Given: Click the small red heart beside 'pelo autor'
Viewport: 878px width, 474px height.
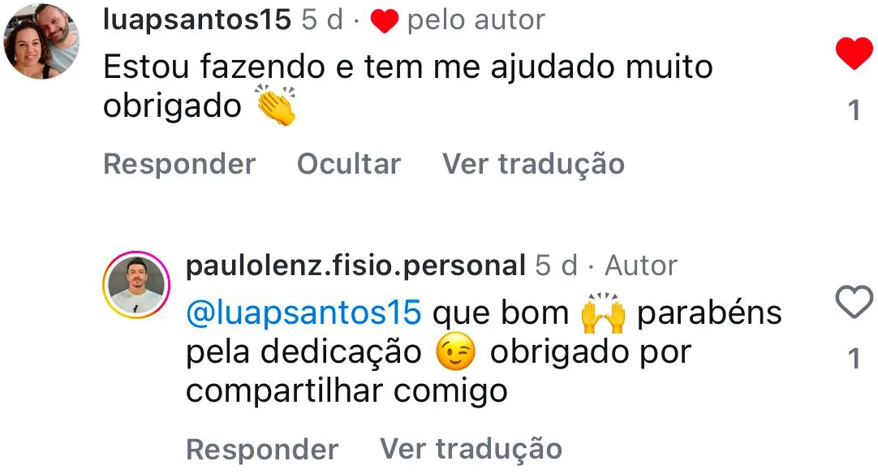Looking at the screenshot, I should tap(384, 22).
